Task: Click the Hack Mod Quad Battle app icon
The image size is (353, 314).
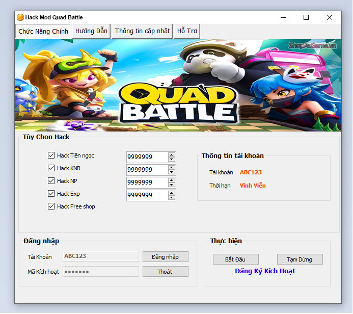Action: pos(20,17)
